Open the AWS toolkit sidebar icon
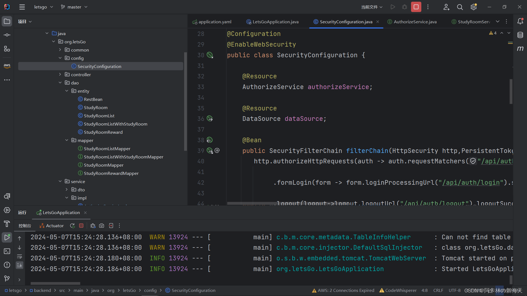 coord(7,66)
